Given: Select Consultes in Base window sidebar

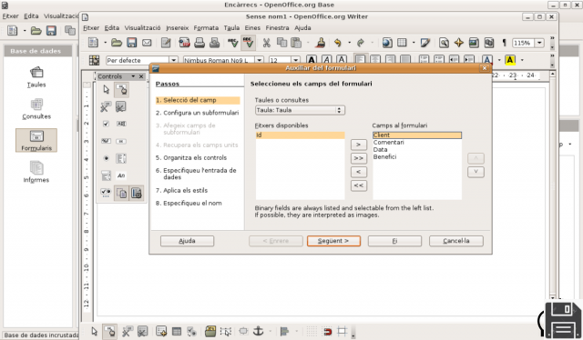Looking at the screenshot, I should click(x=36, y=109).
